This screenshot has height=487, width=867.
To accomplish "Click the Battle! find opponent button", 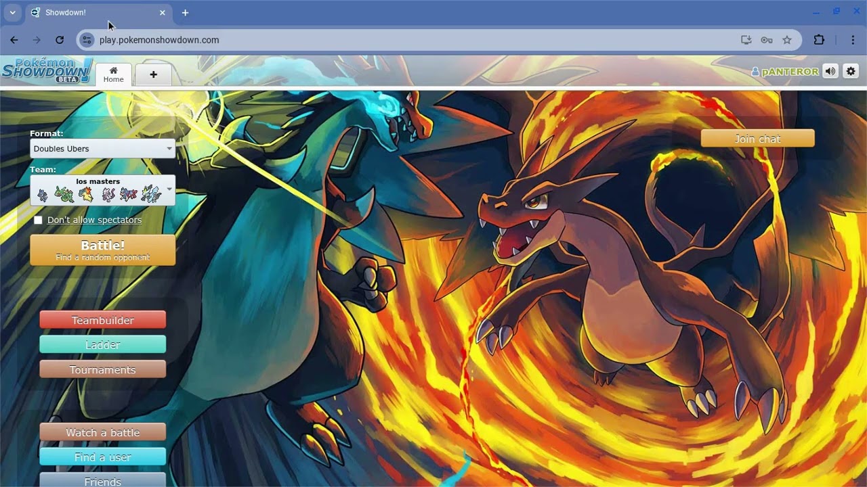I will pos(103,250).
